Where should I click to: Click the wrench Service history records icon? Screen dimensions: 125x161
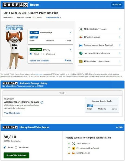coord(81,29)
